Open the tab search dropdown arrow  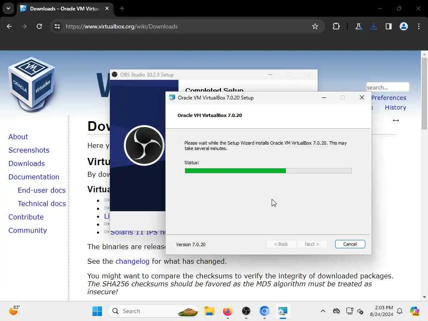tap(8, 8)
